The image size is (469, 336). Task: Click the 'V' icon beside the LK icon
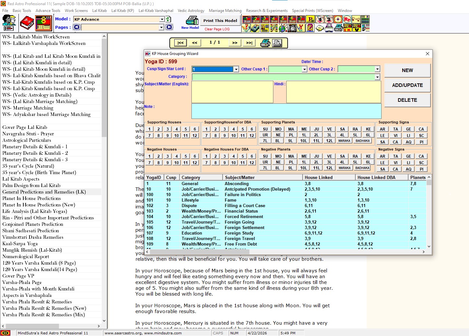[x=357, y=28]
